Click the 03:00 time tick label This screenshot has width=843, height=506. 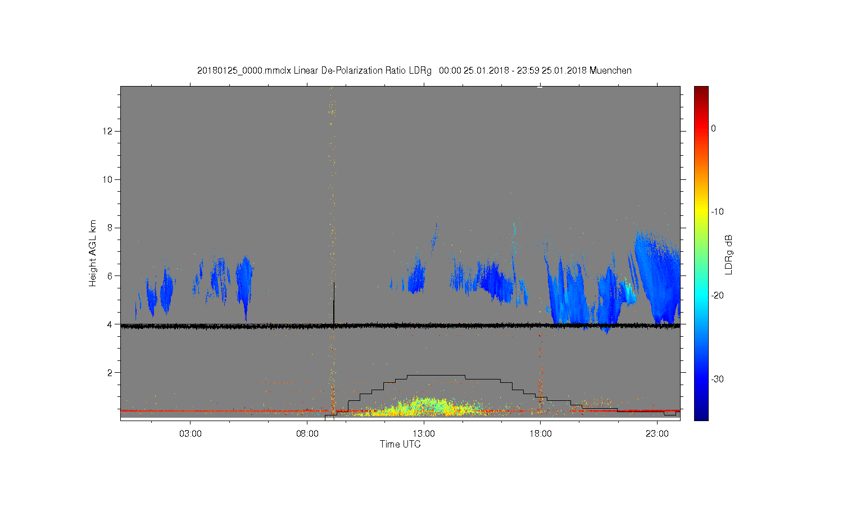pyautogui.click(x=191, y=434)
